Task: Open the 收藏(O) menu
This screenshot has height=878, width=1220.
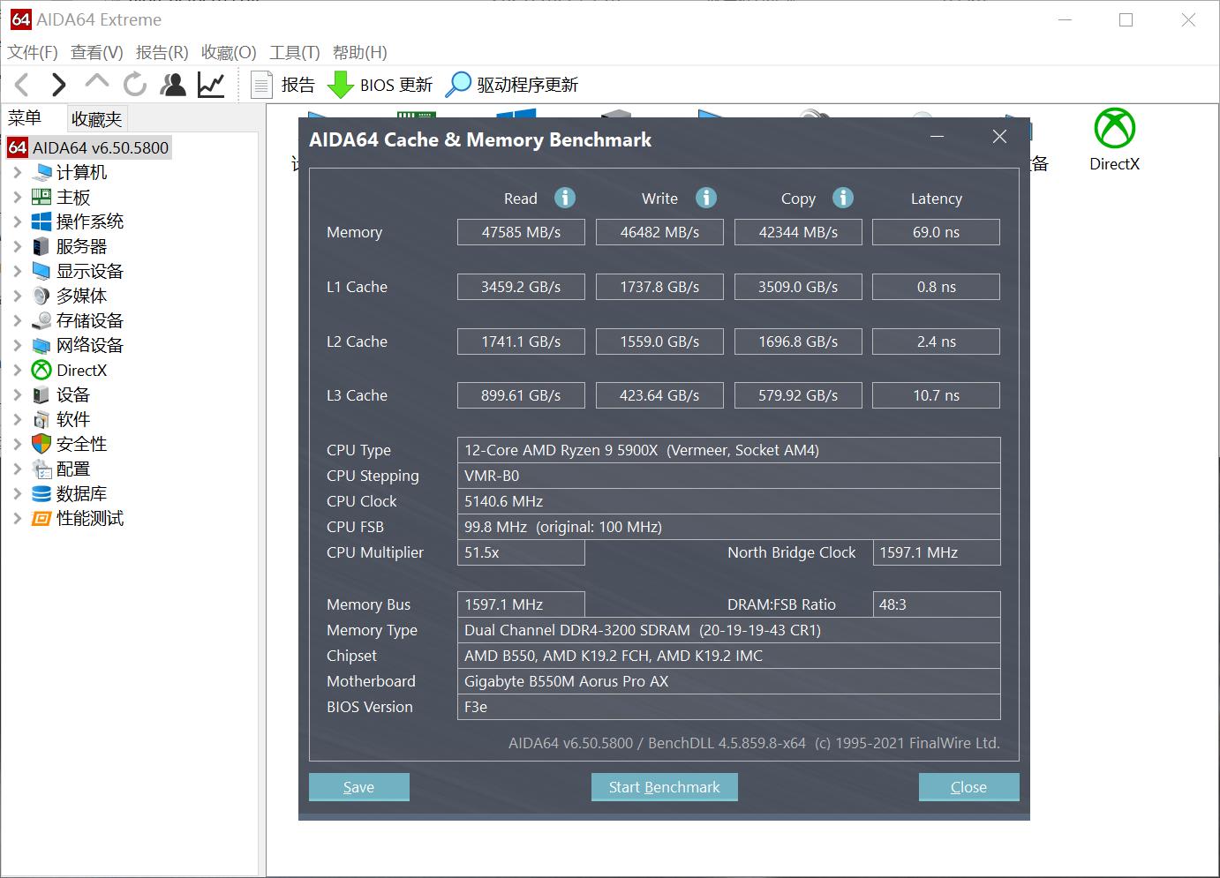Action: [x=229, y=52]
